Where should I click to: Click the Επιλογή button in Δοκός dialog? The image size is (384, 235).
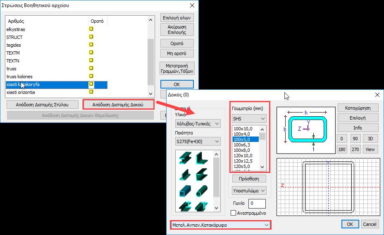tap(358, 118)
